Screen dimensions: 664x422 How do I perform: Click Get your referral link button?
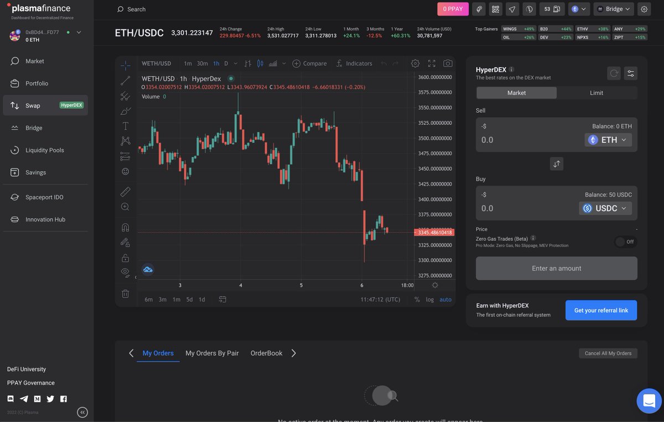coord(601,310)
